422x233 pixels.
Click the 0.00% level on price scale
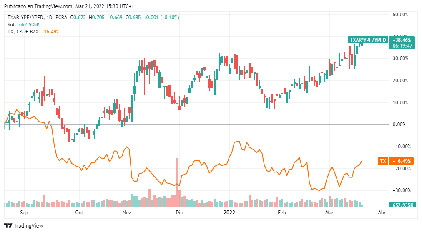coord(400,124)
